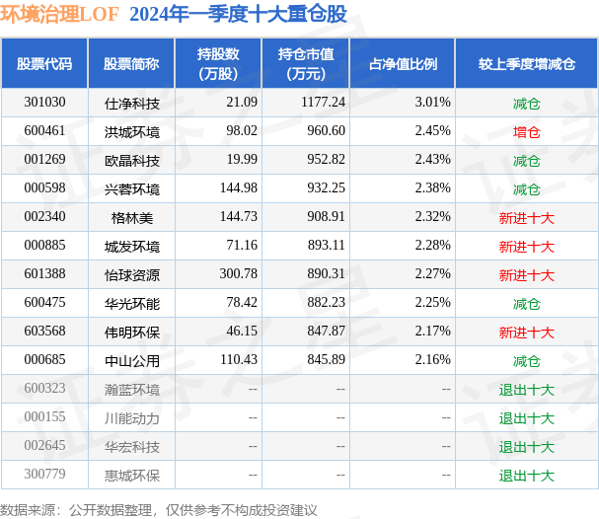The width and height of the screenshot is (599, 519).
Task: Click net value ratio 3.01%
Action: (433, 102)
